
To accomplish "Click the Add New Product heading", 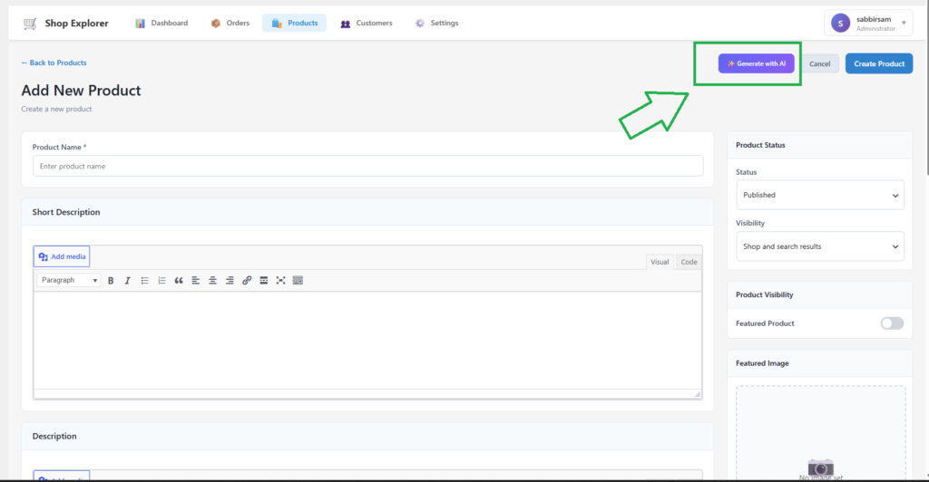I will [x=81, y=91].
